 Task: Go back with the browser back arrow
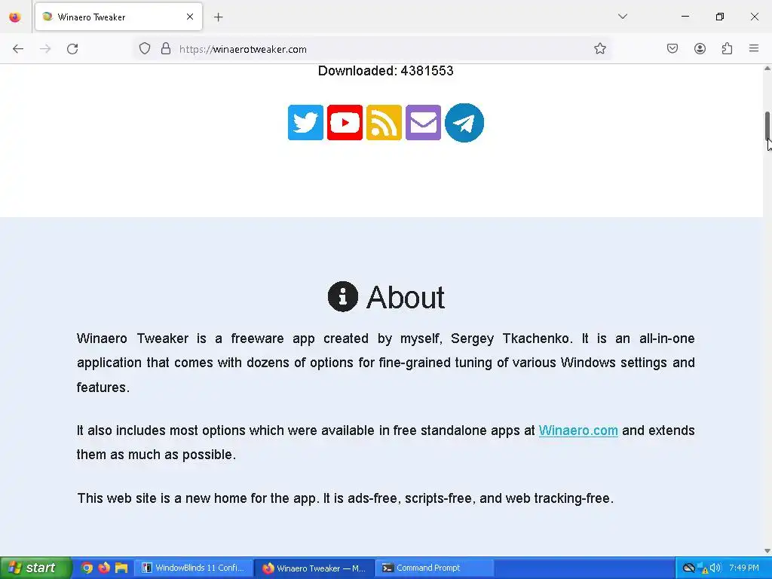pos(18,49)
